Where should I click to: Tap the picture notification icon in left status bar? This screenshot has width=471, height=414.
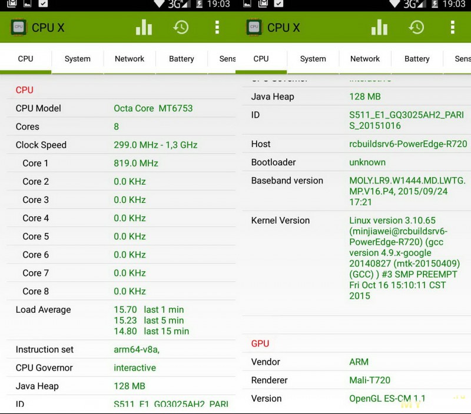coord(27,4)
